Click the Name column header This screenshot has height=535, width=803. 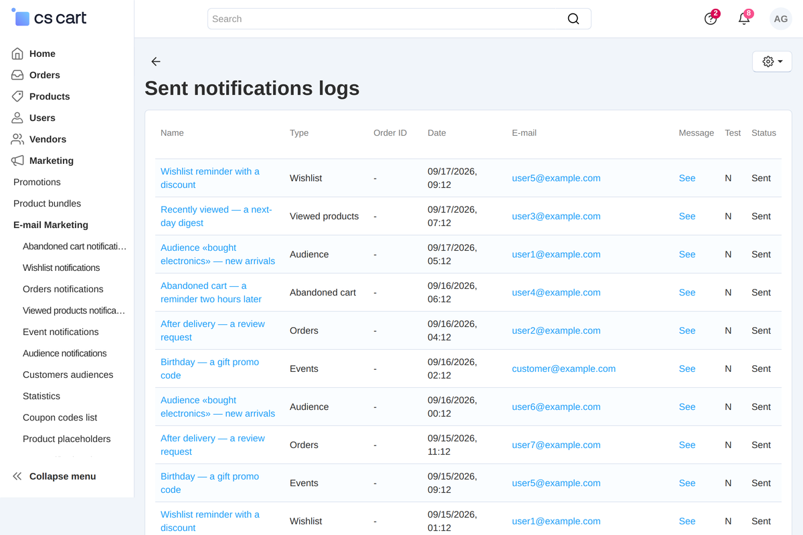coord(172,133)
